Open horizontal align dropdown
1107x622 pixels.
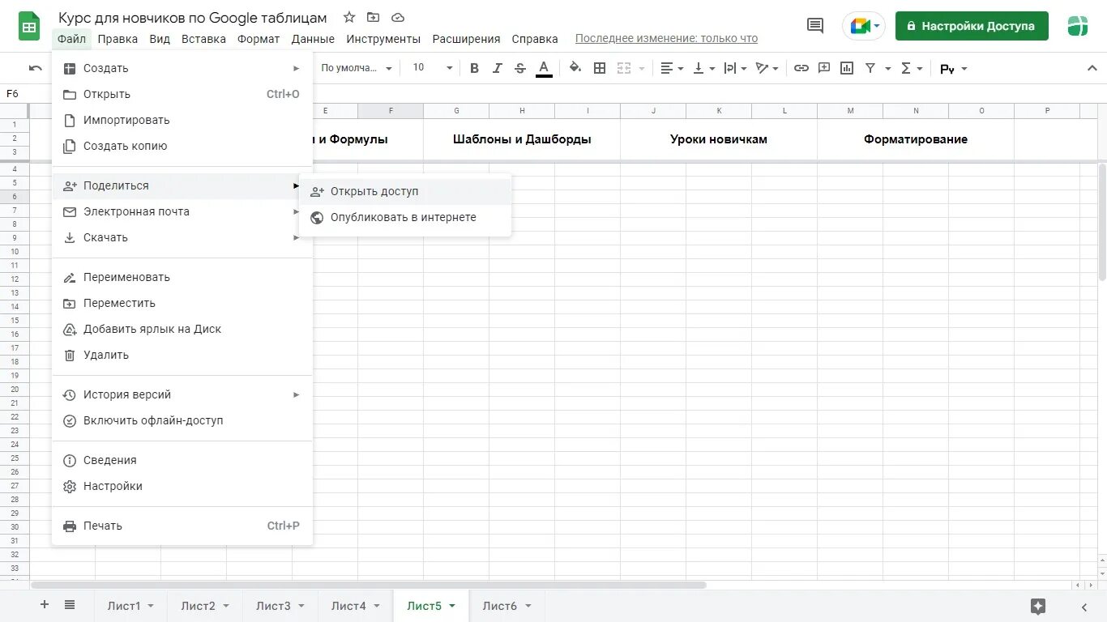point(672,68)
